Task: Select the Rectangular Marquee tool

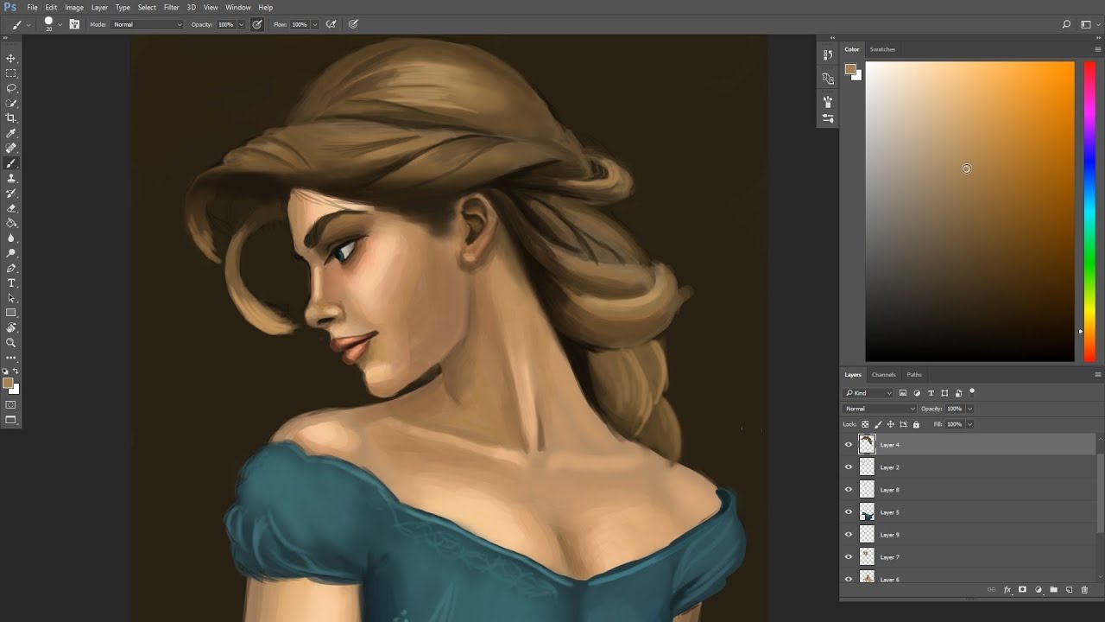Action: (11, 73)
